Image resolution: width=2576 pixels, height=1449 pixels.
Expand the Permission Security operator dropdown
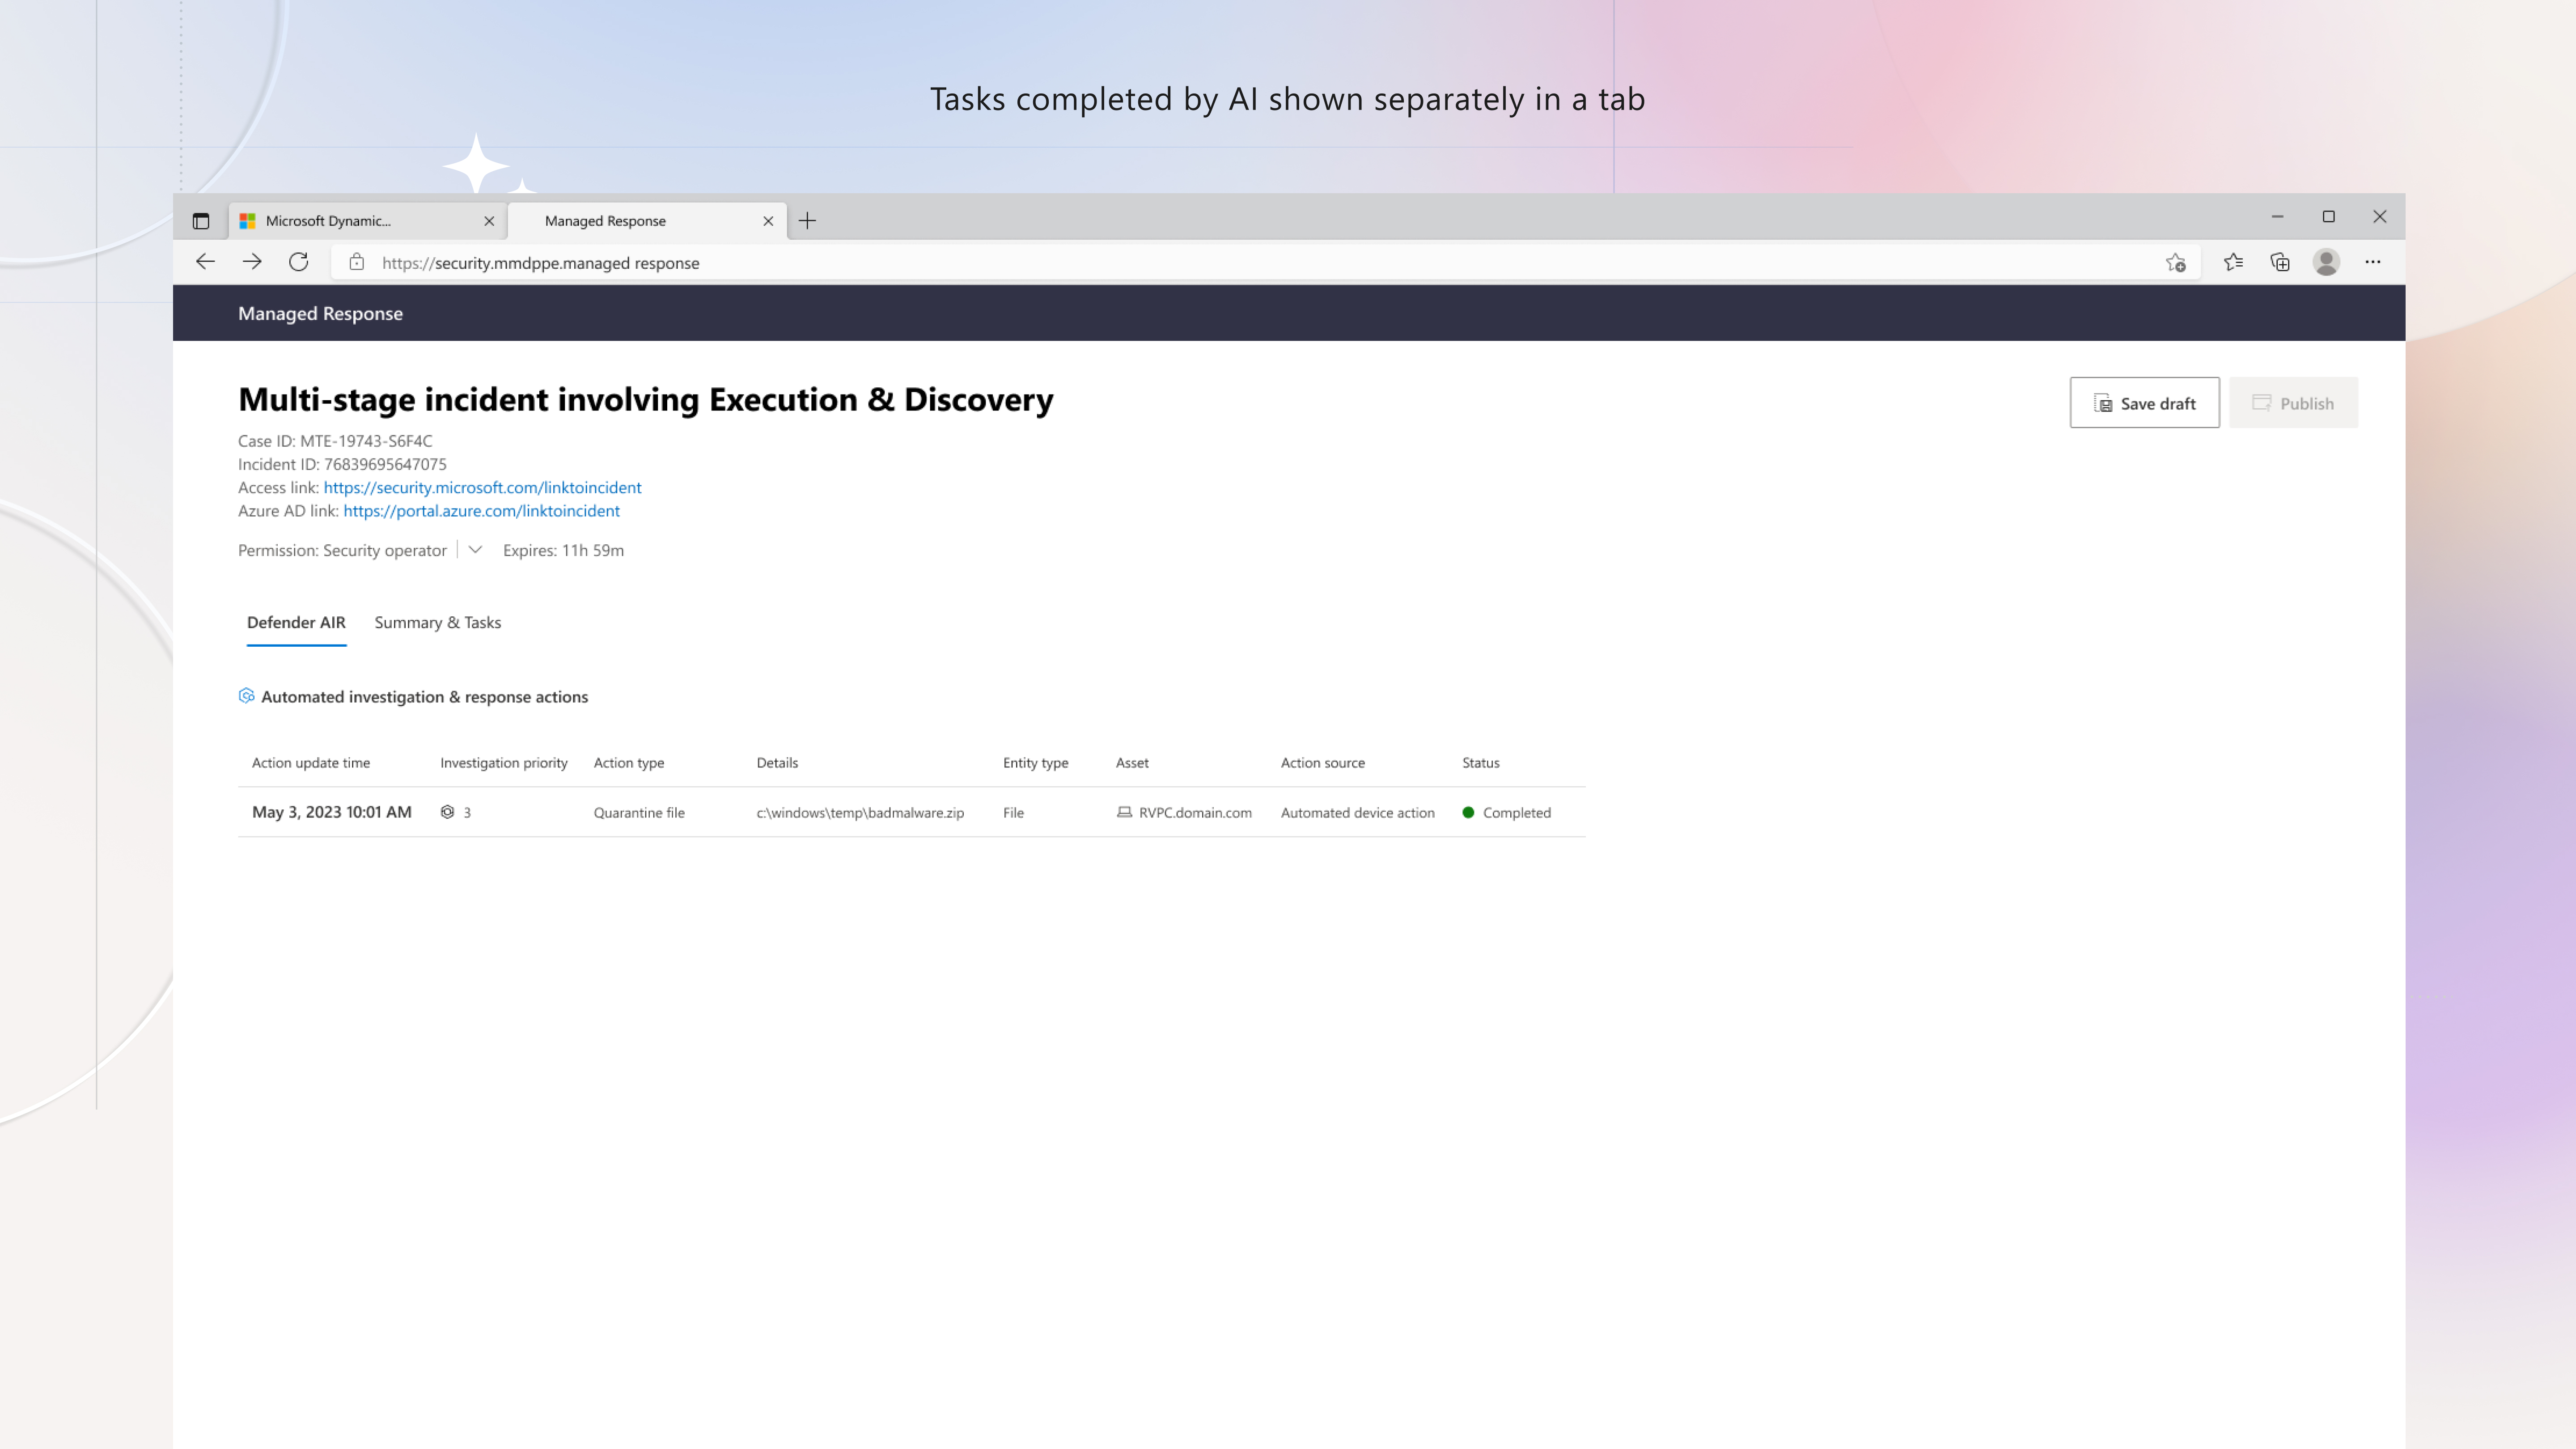(x=475, y=550)
